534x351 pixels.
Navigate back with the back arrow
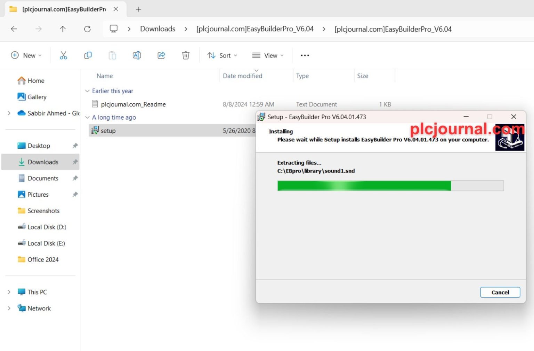[14, 29]
